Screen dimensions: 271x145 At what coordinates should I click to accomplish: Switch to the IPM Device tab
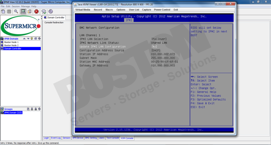(x=78, y=138)
